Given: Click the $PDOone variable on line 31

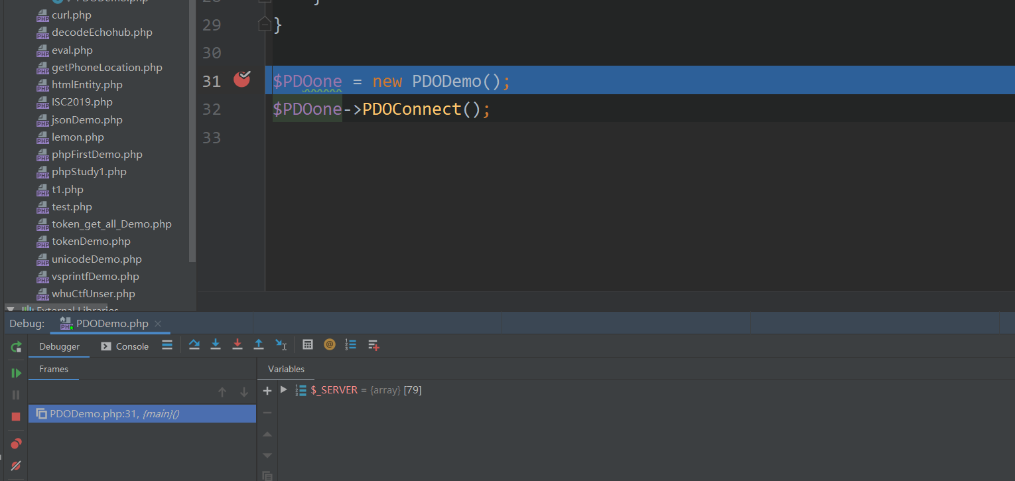Looking at the screenshot, I should (x=307, y=81).
